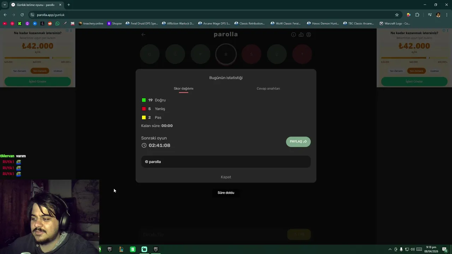
Task: Click the '2 Pas' score row
Action: pyautogui.click(x=151, y=117)
